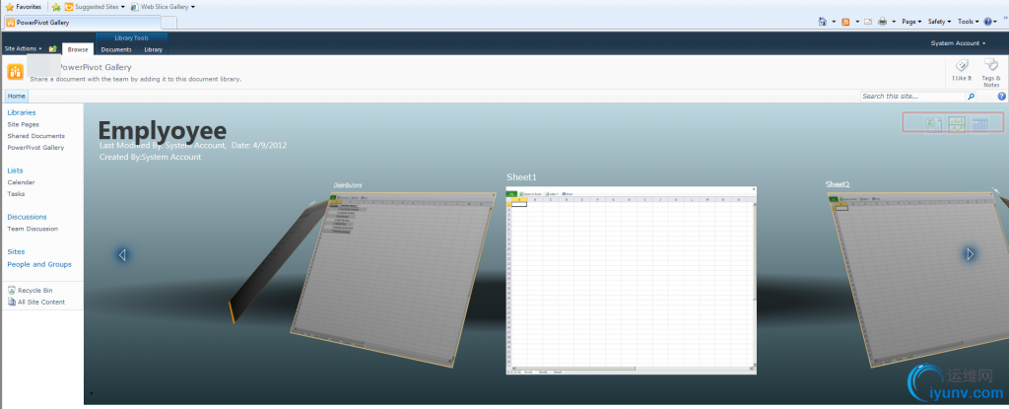Click the browser Help question icon
1009x409 pixels.
coord(989,22)
